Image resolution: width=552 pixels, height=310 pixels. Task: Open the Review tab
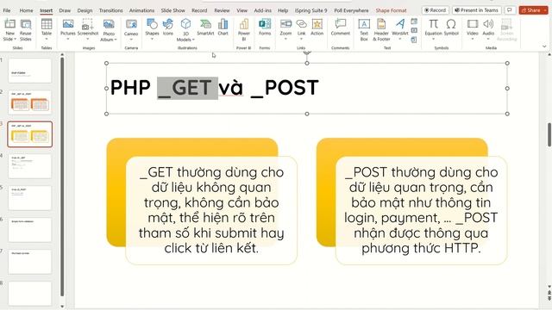222,10
